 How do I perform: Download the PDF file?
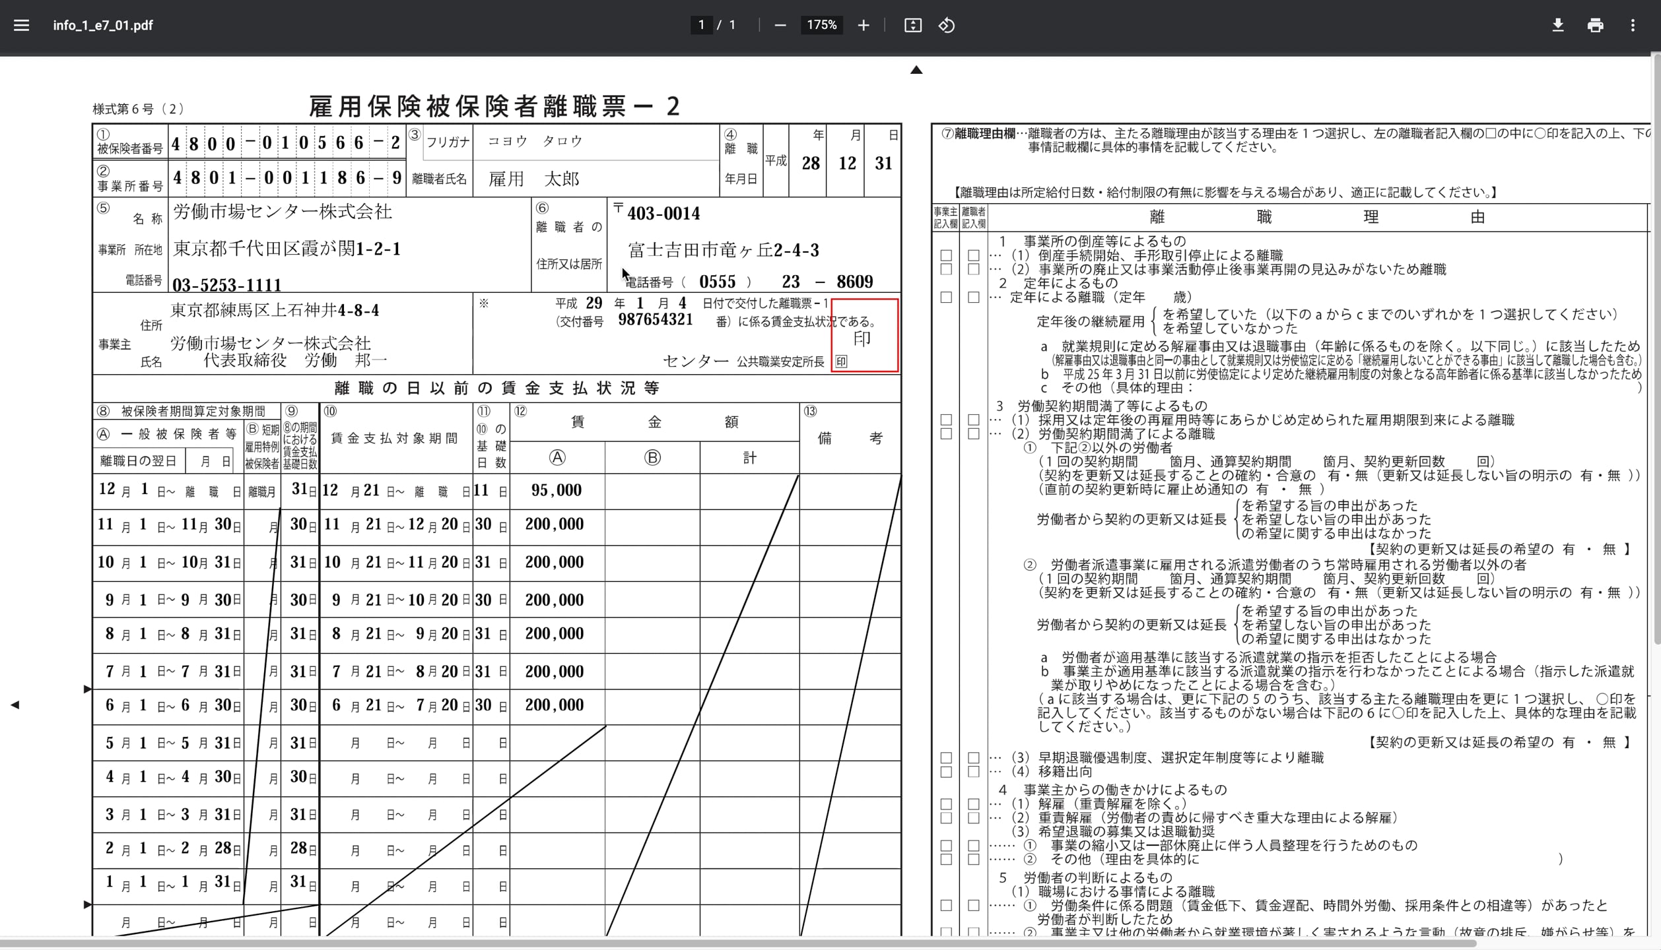click(1558, 25)
